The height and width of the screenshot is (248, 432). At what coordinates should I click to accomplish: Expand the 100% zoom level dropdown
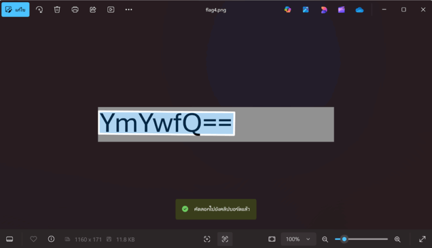[308, 239]
